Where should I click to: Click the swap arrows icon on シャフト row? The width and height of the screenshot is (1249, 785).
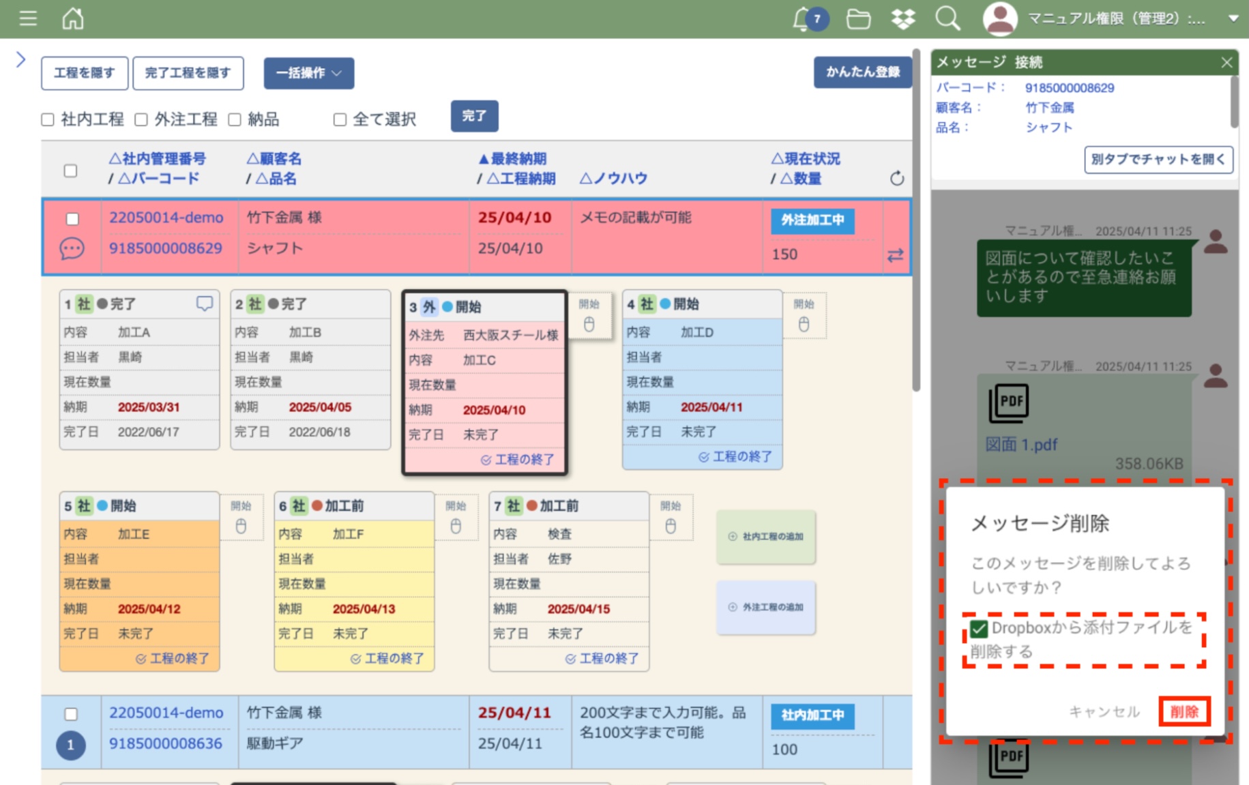click(895, 255)
